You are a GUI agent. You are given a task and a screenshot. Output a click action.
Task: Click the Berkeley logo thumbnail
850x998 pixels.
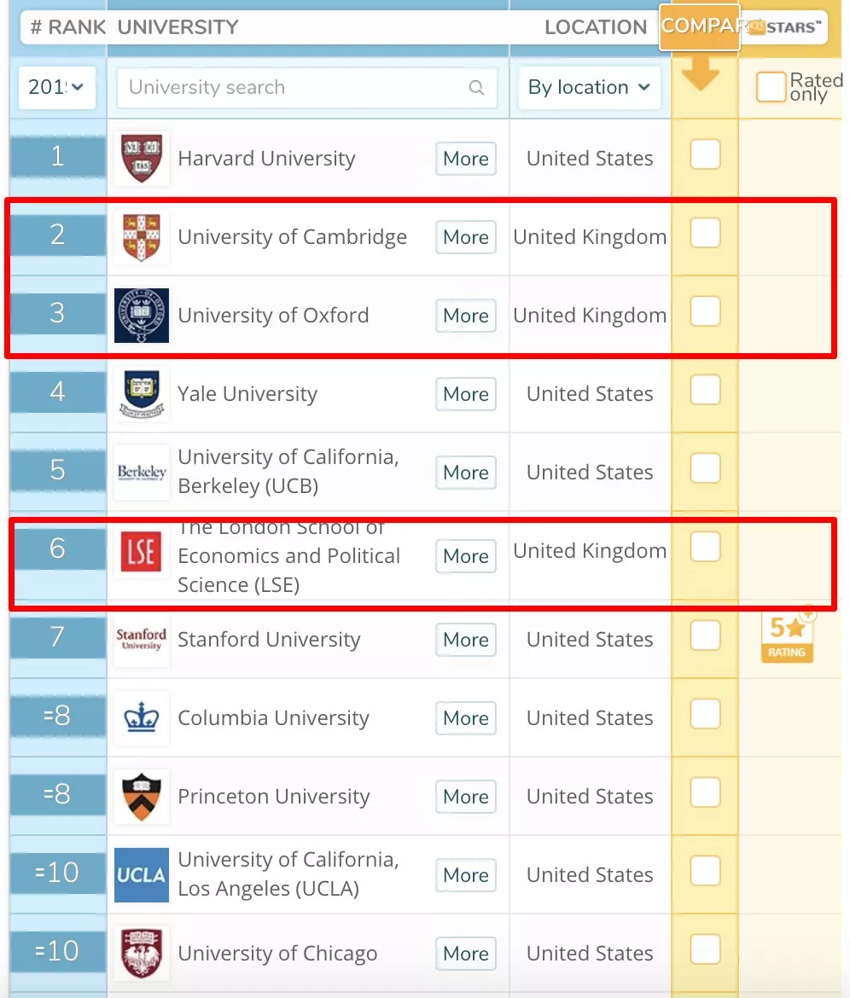pos(142,473)
